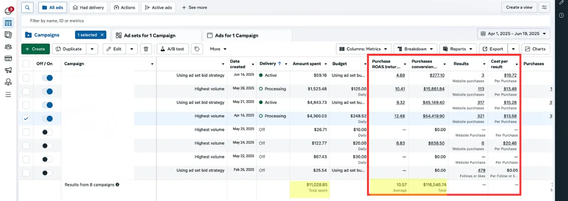Turn on the campaign created Feb 26, 2025
Screen dimensions: 568x201
pos(47,173)
